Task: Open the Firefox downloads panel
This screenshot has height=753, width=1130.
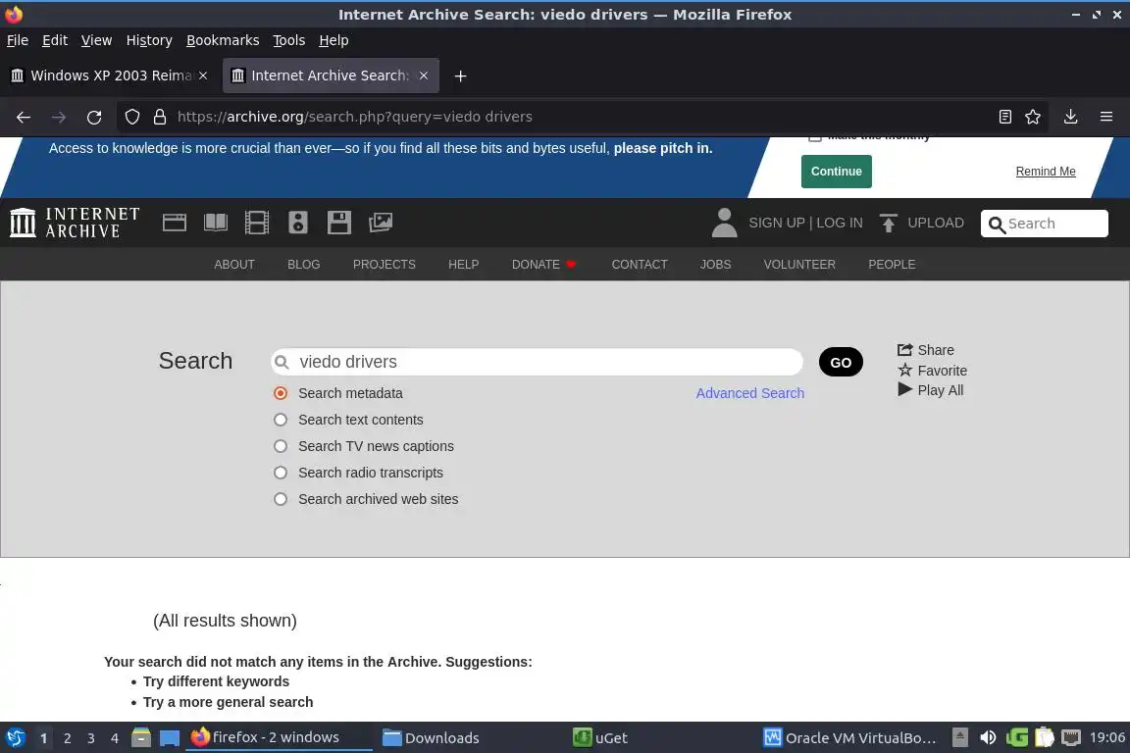Action: point(1070,117)
